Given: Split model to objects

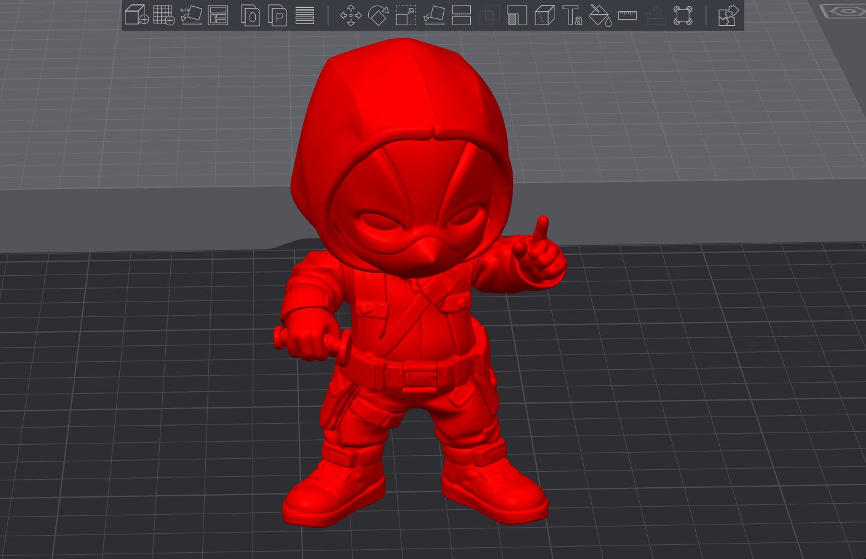Looking at the screenshot, I should (250, 15).
